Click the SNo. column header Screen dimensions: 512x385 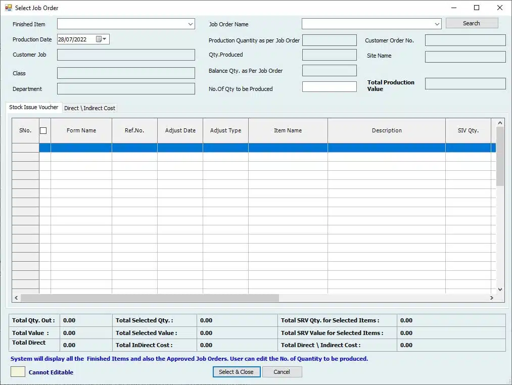25,130
